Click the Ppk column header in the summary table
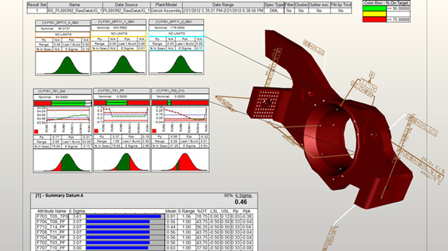448x251 pixels. [246, 212]
